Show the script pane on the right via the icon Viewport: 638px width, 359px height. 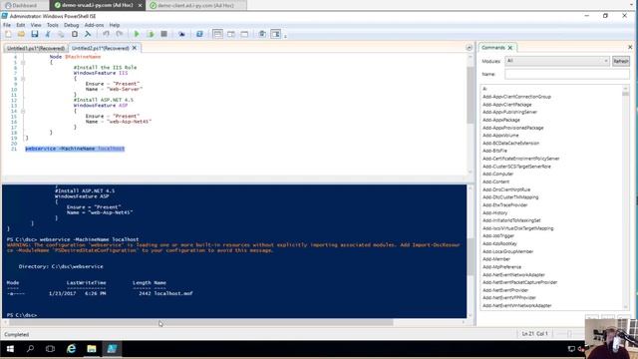pos(231,34)
